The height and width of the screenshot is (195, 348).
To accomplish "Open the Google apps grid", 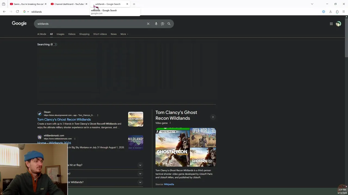I will coord(331,24).
